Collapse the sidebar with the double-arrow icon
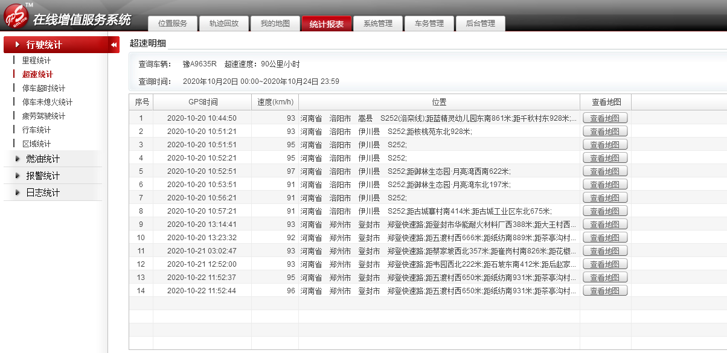Viewport: 727px width, 353px height. click(x=114, y=45)
